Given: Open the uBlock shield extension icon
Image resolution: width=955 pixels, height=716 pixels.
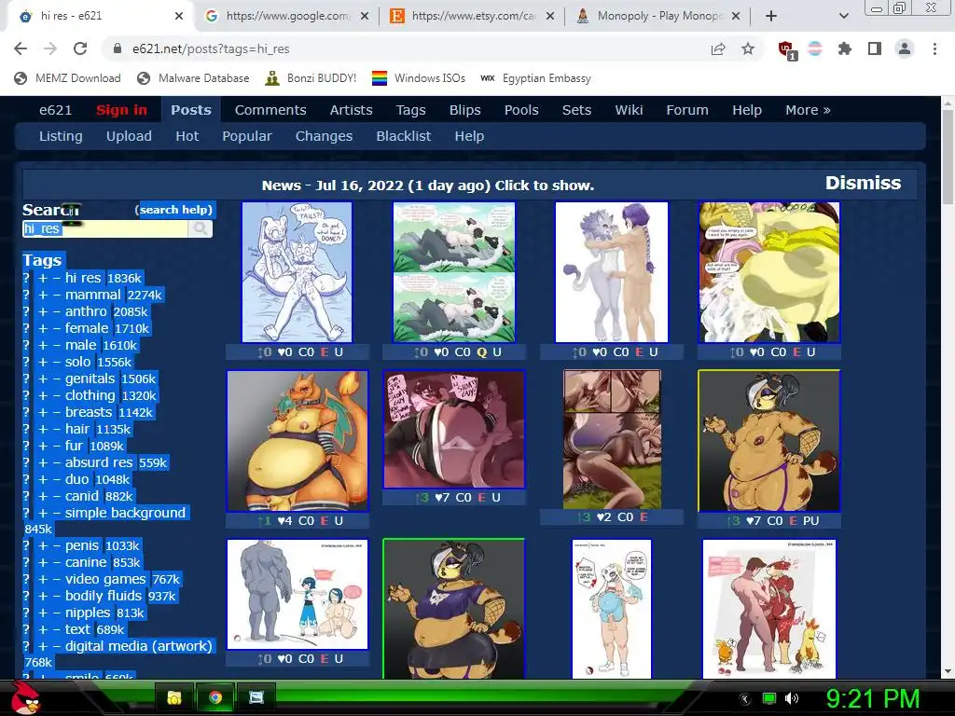Looking at the screenshot, I should point(786,49).
